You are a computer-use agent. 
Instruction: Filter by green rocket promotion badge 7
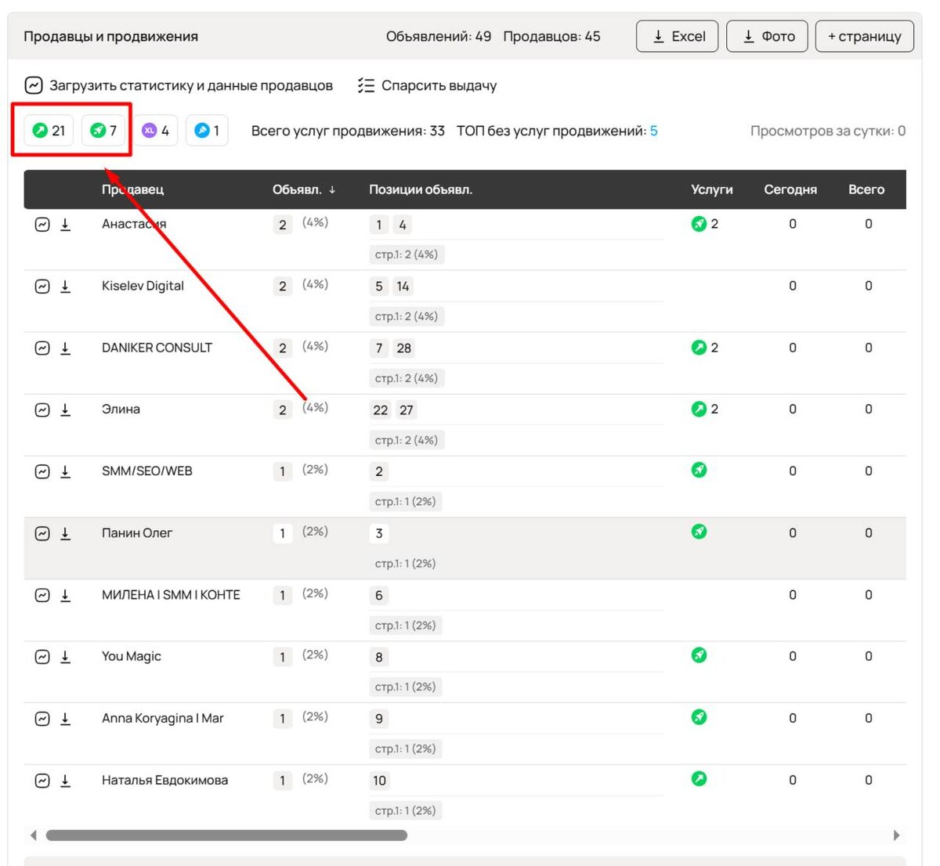pos(103,131)
